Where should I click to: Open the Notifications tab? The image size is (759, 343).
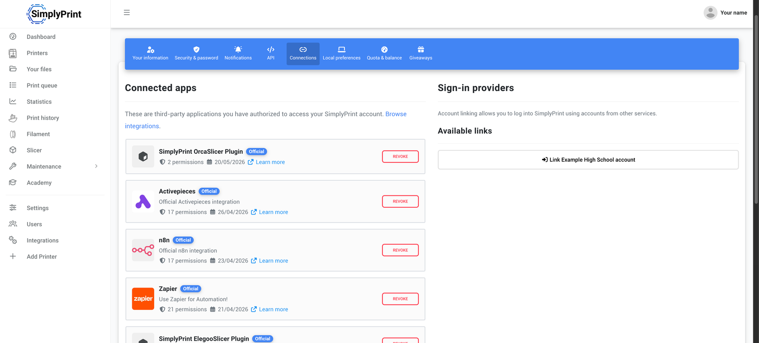(238, 54)
